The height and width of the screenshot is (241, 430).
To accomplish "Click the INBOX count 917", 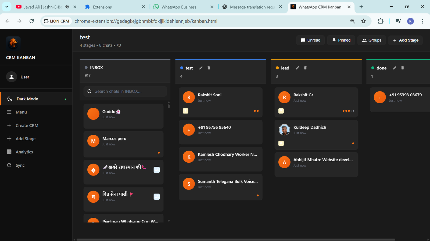I will 88,75.
